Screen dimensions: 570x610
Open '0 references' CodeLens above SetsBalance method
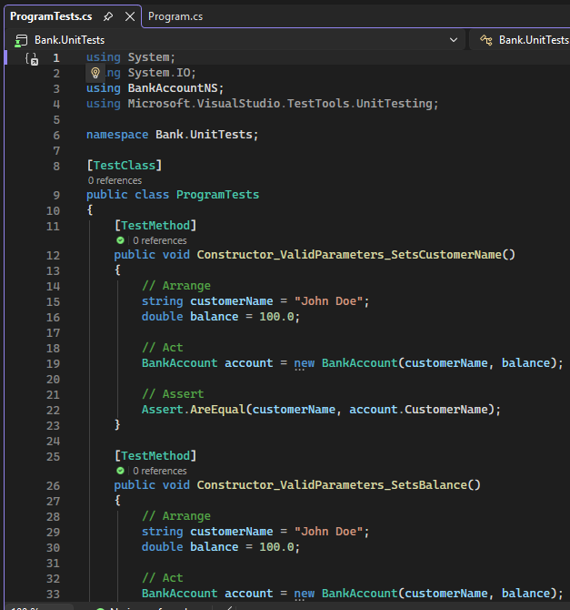coord(160,471)
